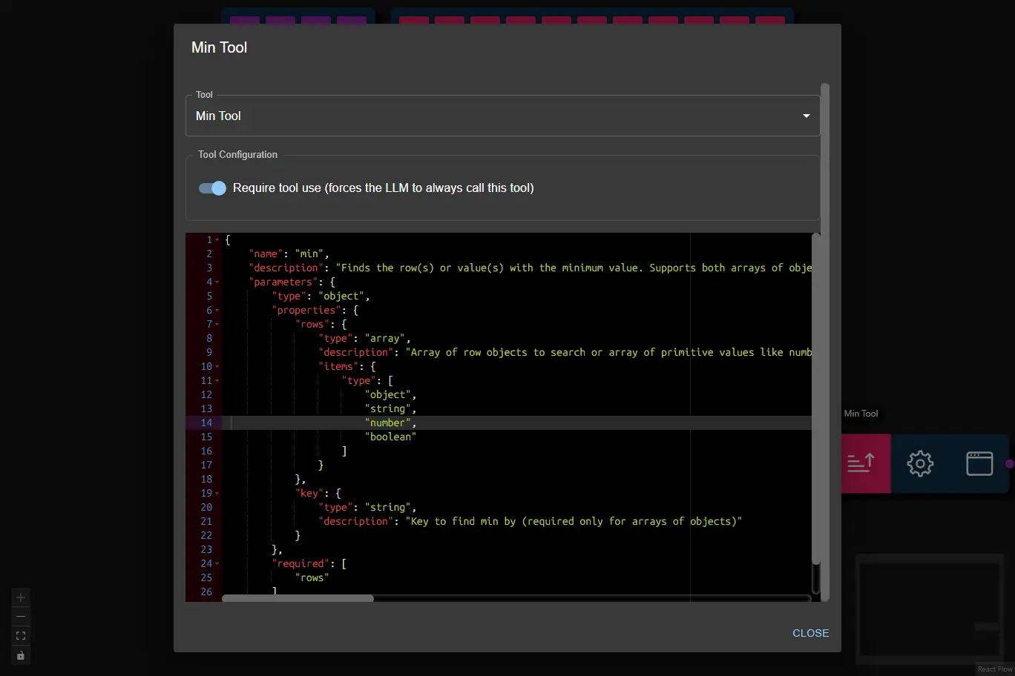
Task: Collapse the items object at line 10
Action: (x=217, y=366)
